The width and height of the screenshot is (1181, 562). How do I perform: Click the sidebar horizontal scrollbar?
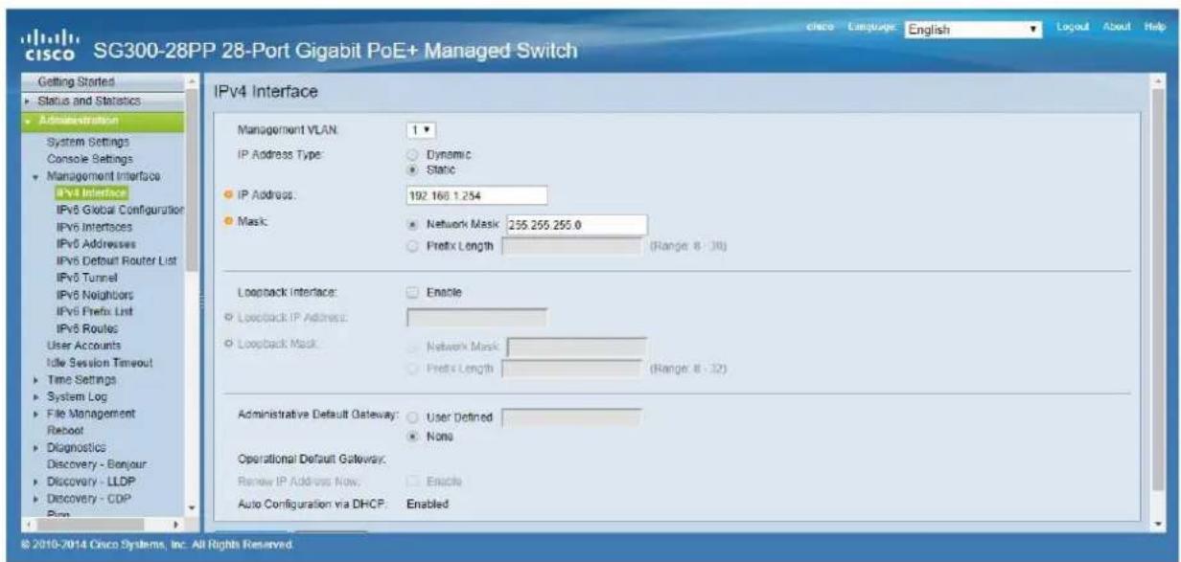tap(104, 525)
